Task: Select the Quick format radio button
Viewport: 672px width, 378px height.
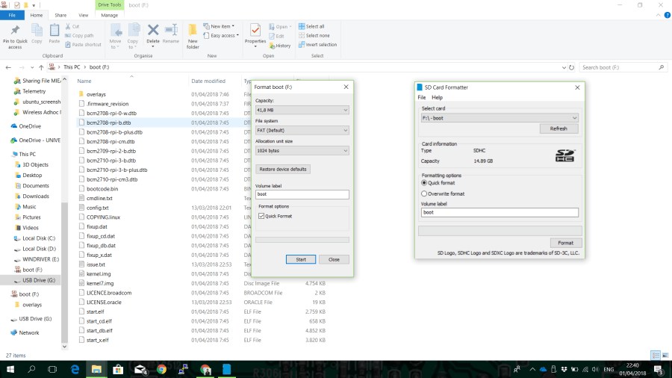Action: pyautogui.click(x=425, y=182)
